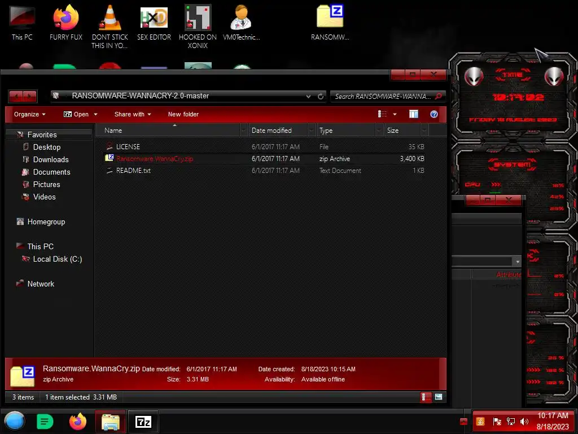
Task: Open green notes app on taskbar
Action: pyautogui.click(x=45, y=422)
